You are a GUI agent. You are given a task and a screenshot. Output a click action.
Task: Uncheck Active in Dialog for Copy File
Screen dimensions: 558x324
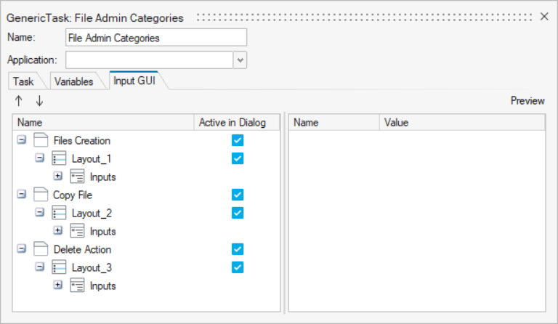click(x=238, y=195)
